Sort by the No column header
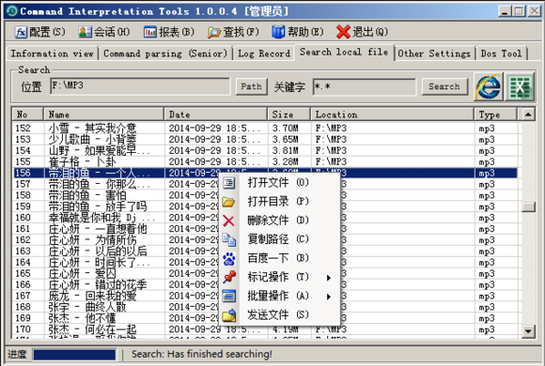 tap(28, 114)
